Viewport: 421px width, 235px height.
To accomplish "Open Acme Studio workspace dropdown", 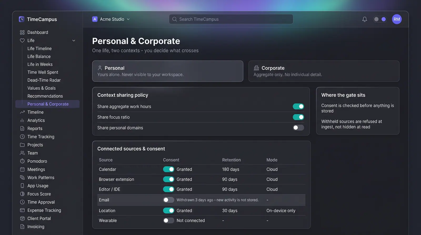I will [x=111, y=19].
